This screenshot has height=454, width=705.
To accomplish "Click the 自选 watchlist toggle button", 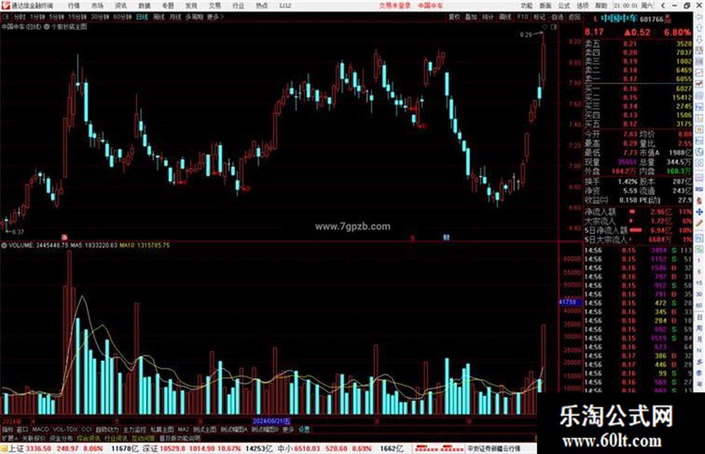I will 557,16.
